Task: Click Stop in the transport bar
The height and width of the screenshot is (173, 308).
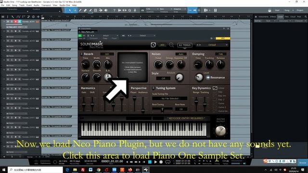Action: [150, 162]
